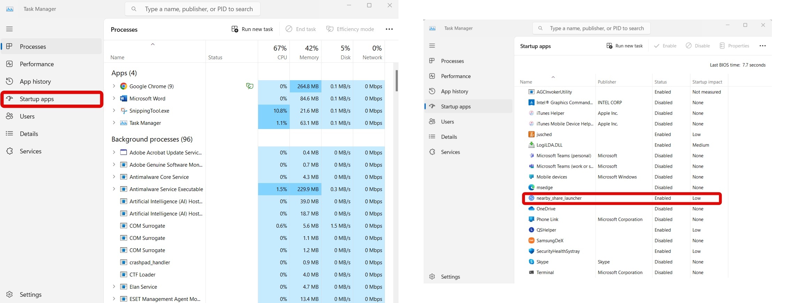Image resolution: width=797 pixels, height=303 pixels.
Task: Click Run new task in Processes window
Action: pyautogui.click(x=252, y=29)
